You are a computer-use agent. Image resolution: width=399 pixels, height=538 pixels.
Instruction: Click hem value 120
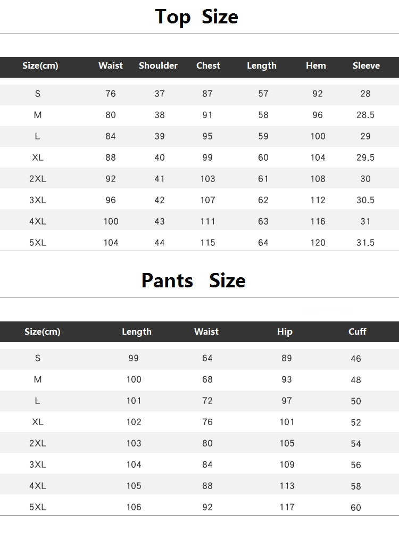[318, 243]
